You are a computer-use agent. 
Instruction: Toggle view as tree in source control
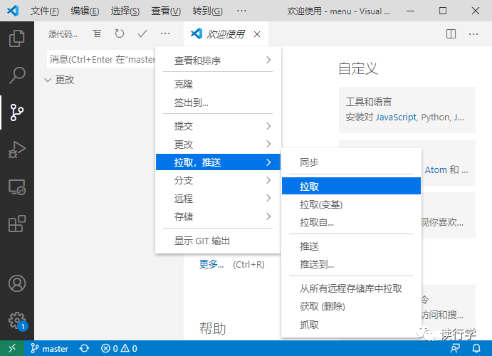tap(97, 33)
